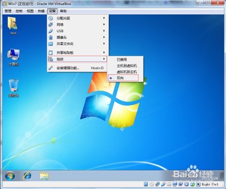Viewport: 226px width, 189px height.
Task: Open the 视图 menu
Action: 30,11
